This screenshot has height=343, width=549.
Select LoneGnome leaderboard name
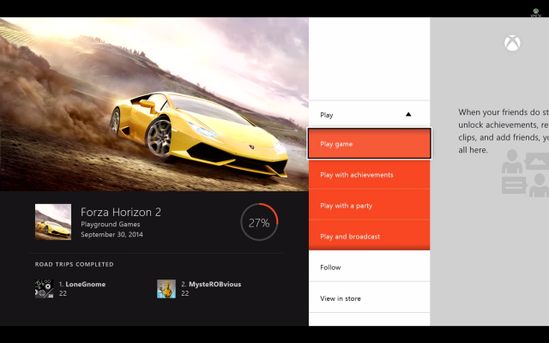pos(86,284)
